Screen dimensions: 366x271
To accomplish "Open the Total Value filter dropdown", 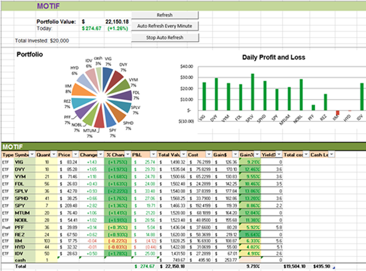I will coord(184,154).
